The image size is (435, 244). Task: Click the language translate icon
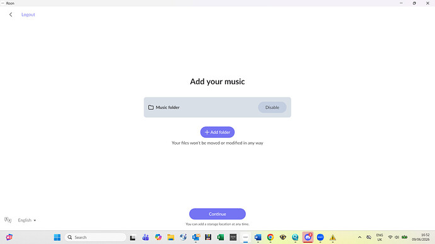[8, 220]
